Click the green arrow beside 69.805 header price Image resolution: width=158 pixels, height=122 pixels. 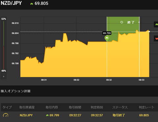coord(32,4)
